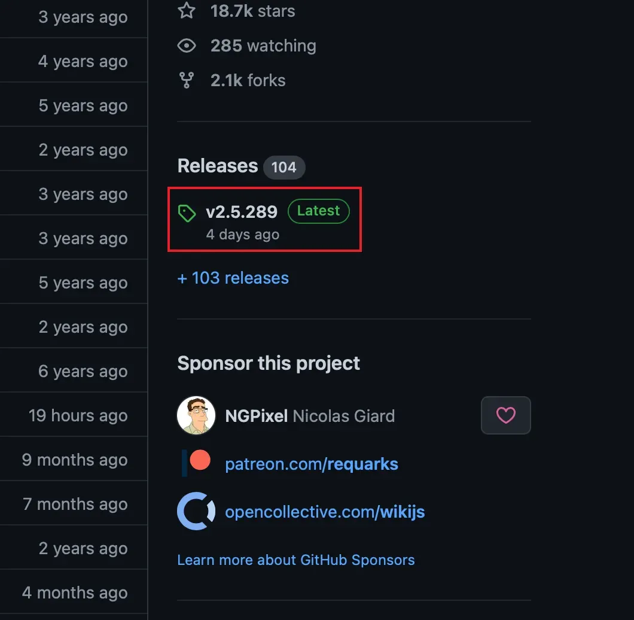Open NGPixel's avatar picture

tap(196, 415)
